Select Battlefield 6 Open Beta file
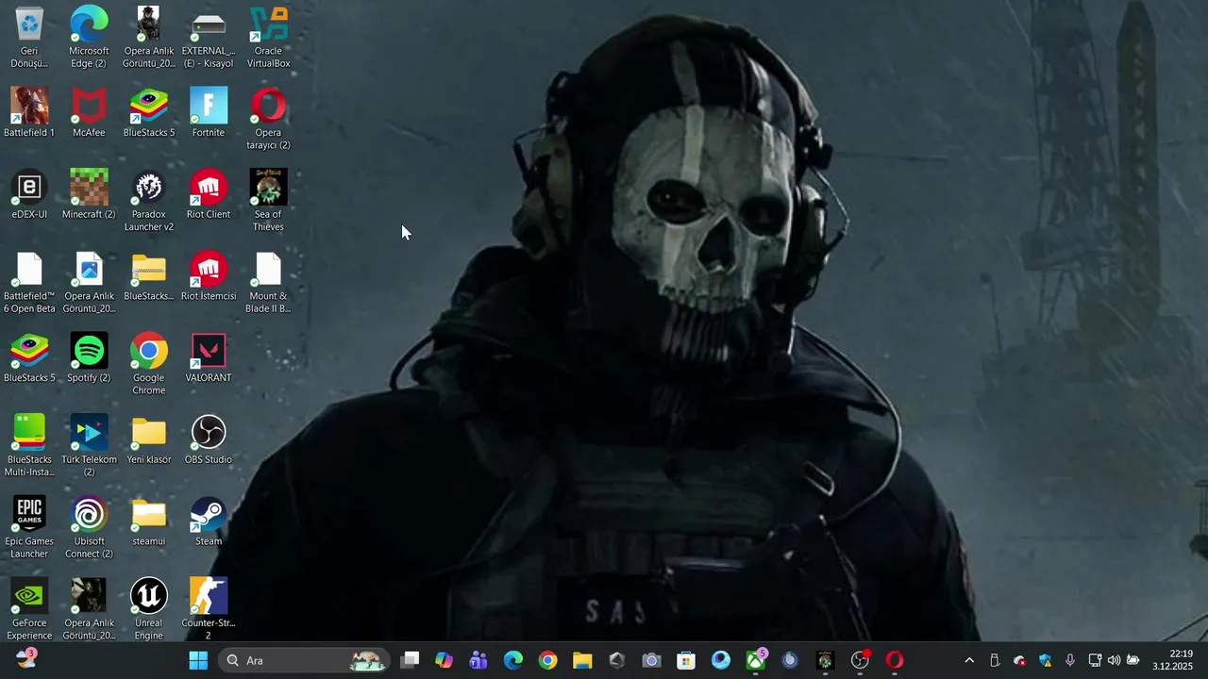This screenshot has height=679, width=1208. [x=29, y=283]
